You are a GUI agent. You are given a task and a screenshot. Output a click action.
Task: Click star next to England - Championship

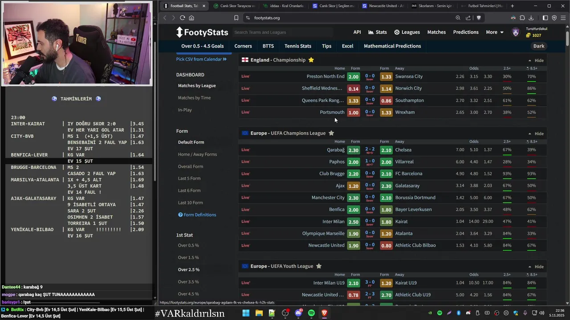(x=311, y=60)
